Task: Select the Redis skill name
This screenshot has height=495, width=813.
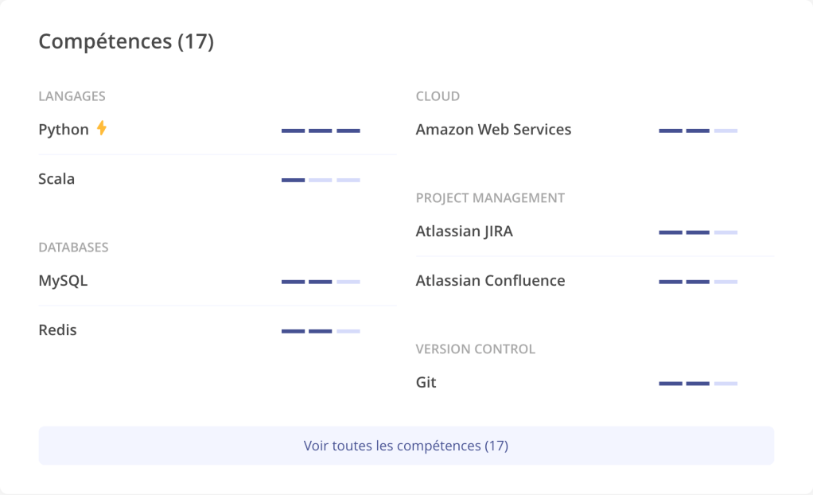Action: click(57, 330)
